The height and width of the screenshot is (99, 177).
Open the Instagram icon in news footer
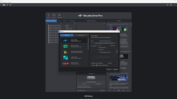123,90
